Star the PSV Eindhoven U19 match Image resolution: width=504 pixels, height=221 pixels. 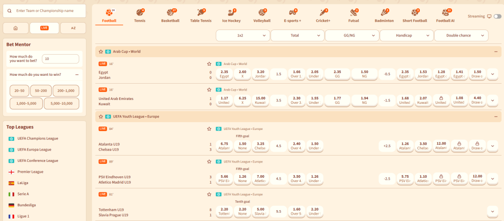(209, 161)
